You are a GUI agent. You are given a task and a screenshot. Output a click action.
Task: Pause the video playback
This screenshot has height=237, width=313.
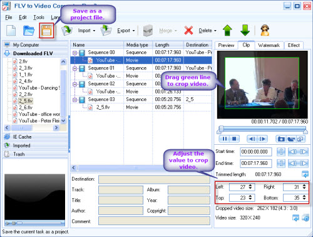click(225, 139)
